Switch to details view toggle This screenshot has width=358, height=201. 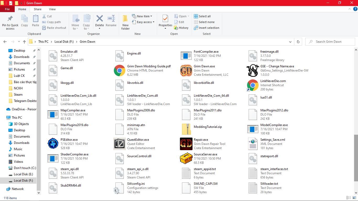(x=349, y=198)
